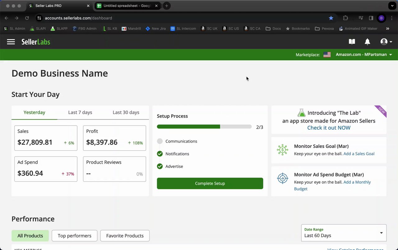The image size is (398, 250).
Task: Close the Untitled spreadsheet browser tab
Action: 156,6
